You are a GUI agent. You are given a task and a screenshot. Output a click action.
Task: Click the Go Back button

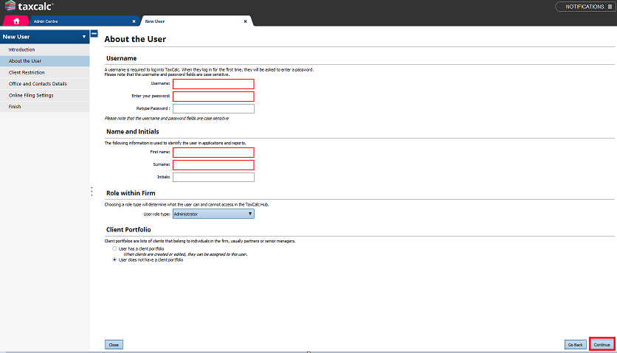coord(575,344)
